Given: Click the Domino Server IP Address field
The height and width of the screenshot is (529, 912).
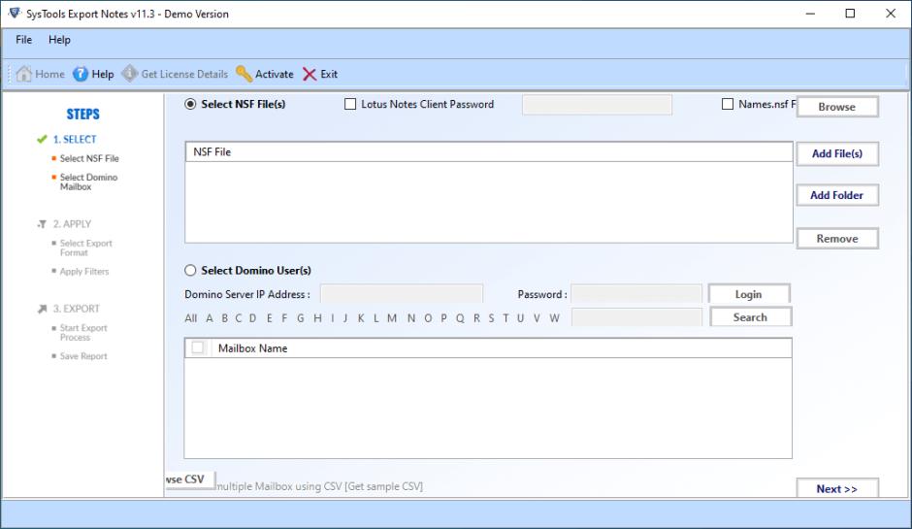Looking at the screenshot, I should (x=402, y=294).
